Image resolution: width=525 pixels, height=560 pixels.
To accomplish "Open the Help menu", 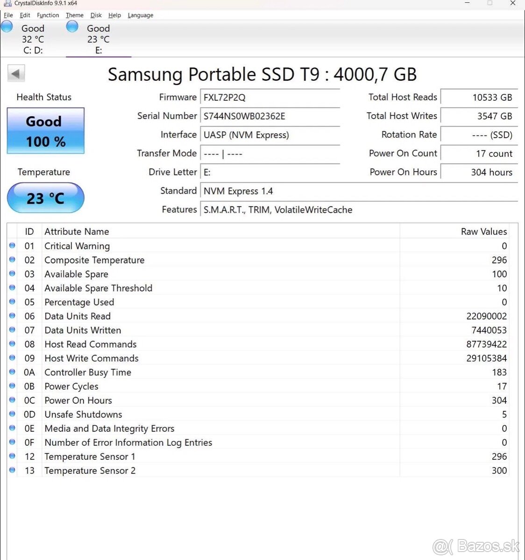I will tap(114, 15).
